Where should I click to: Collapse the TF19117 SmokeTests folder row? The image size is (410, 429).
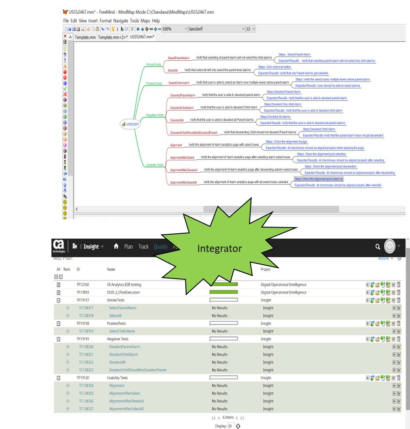pyautogui.click(x=58, y=300)
